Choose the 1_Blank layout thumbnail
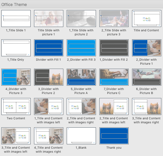Image resolution: width=163 pixels, height=156 pixels. point(81,136)
